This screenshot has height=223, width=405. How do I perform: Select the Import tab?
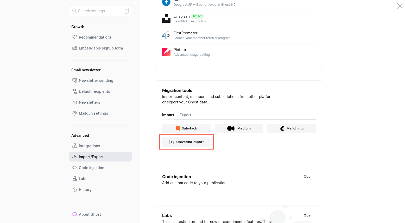(x=168, y=115)
